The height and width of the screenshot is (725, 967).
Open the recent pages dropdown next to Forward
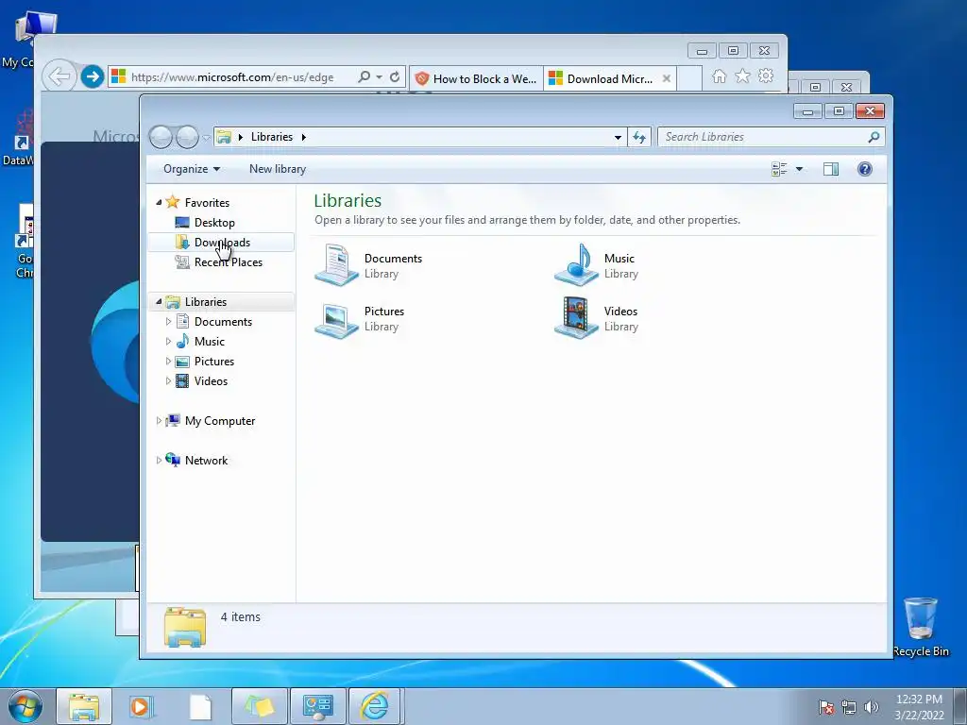tap(206, 137)
